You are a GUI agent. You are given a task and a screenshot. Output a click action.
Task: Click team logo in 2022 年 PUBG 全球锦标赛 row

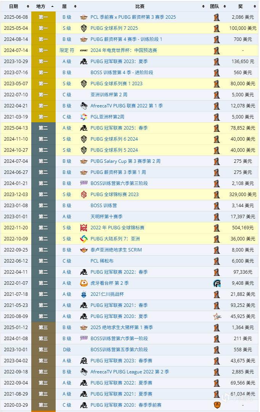pos(217,227)
